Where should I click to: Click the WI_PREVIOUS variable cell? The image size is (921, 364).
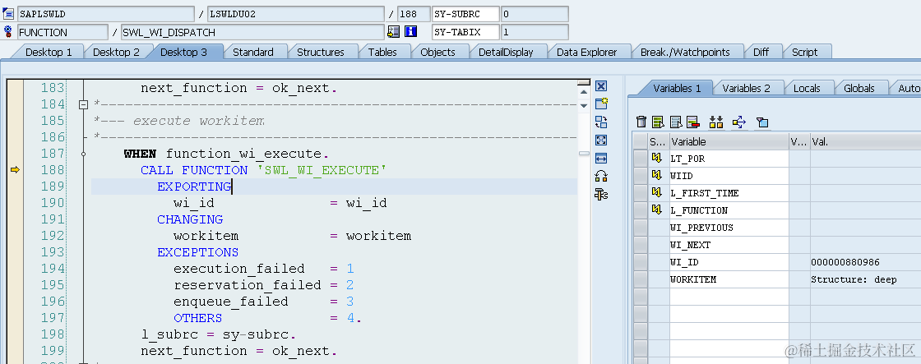coord(729,228)
